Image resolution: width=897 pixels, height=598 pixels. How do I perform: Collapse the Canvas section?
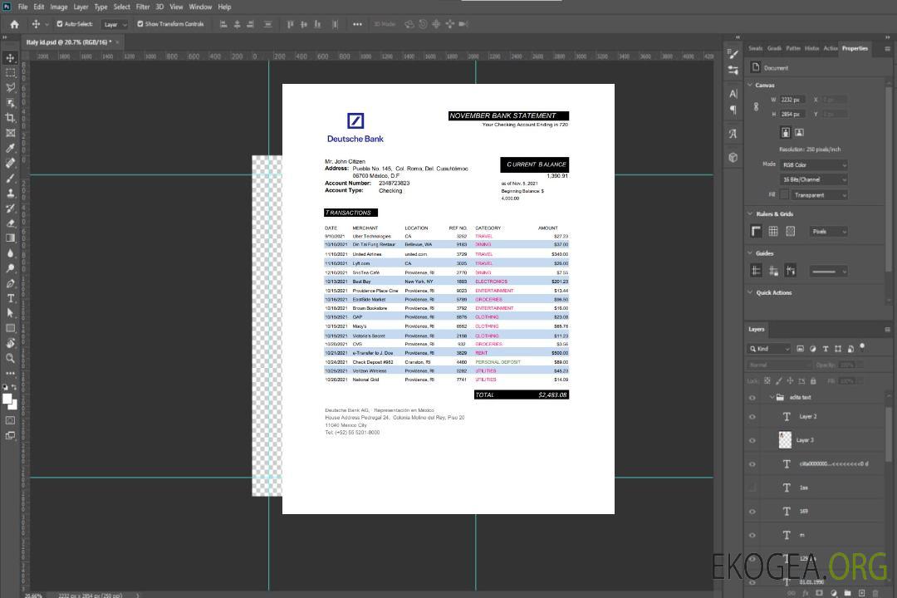pos(750,85)
